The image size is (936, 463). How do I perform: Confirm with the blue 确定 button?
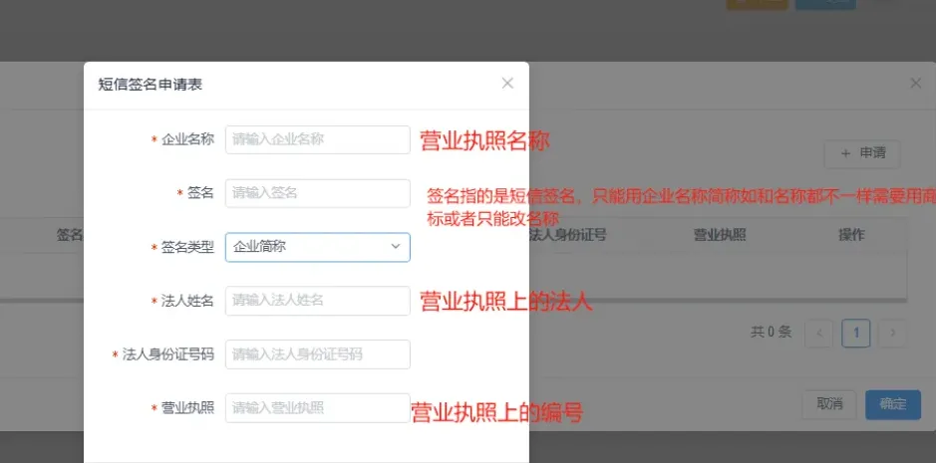tap(892, 404)
